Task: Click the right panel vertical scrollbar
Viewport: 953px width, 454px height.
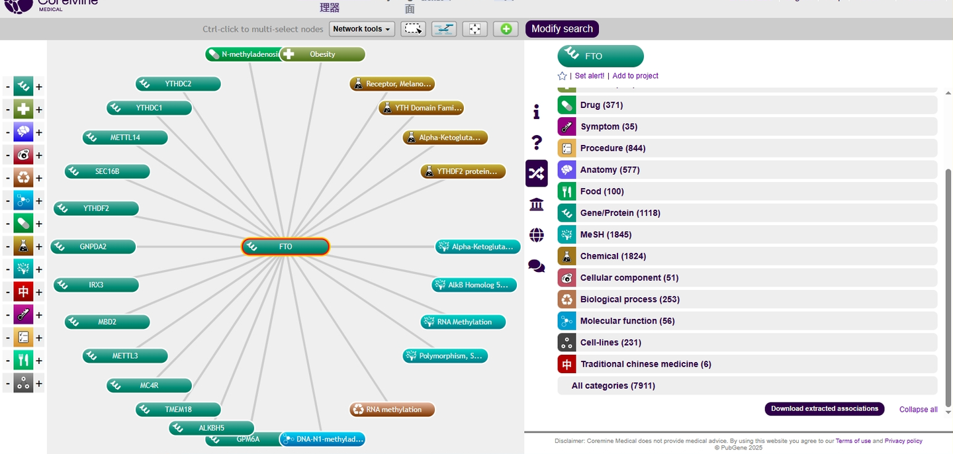Action: (x=949, y=288)
